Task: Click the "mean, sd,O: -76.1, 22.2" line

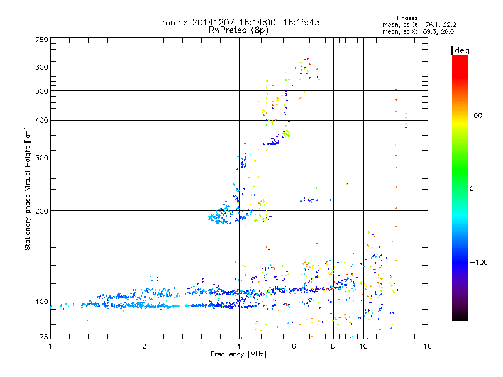Action: [x=419, y=25]
